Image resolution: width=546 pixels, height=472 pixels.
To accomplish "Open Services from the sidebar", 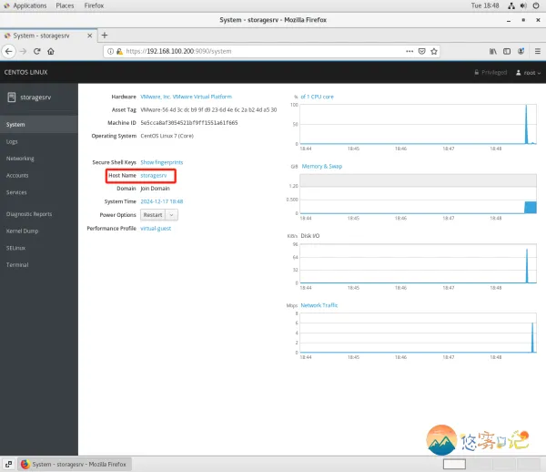I will click(16, 192).
